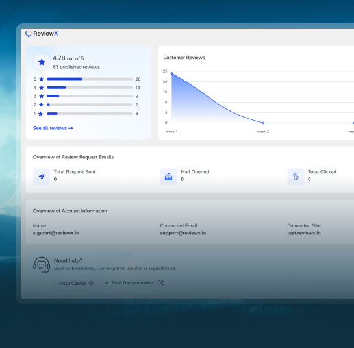This screenshot has width=354, height=348.
Task: Click the 'Need help?' heading
Action: coord(68,260)
